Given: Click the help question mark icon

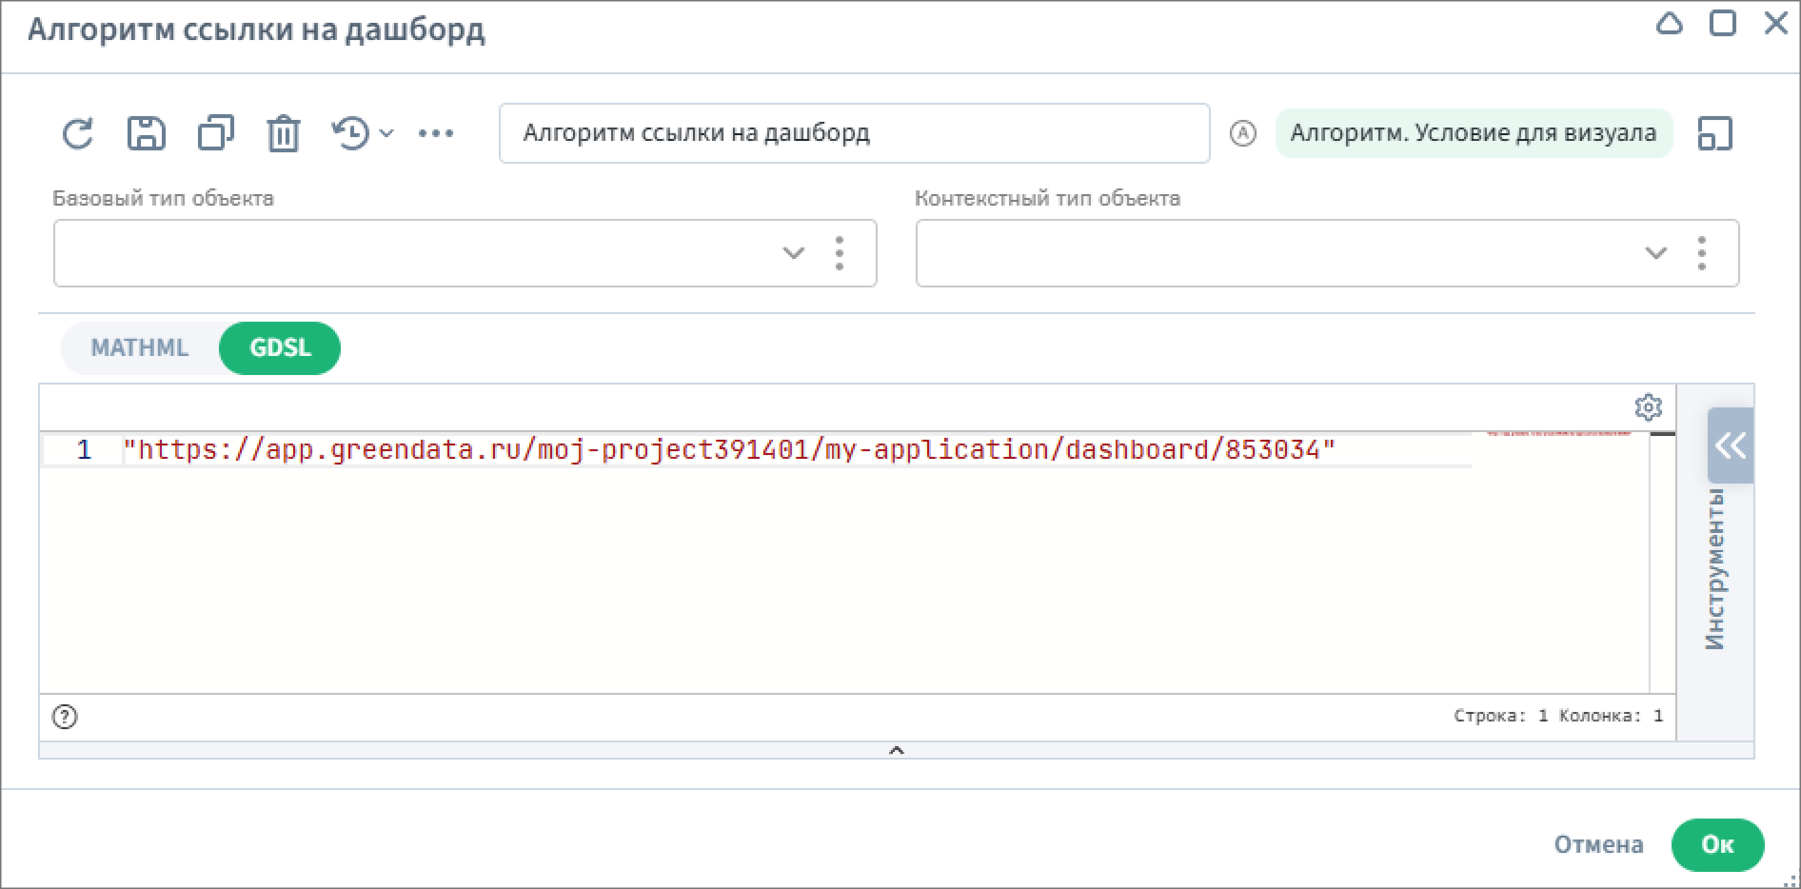Looking at the screenshot, I should tap(65, 717).
